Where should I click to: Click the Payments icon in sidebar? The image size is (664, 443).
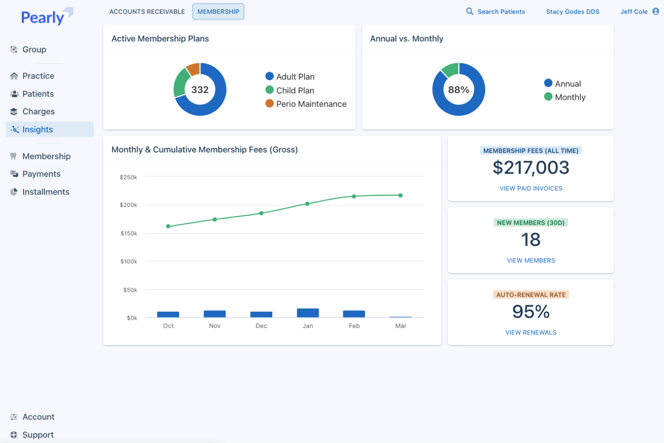tap(14, 174)
